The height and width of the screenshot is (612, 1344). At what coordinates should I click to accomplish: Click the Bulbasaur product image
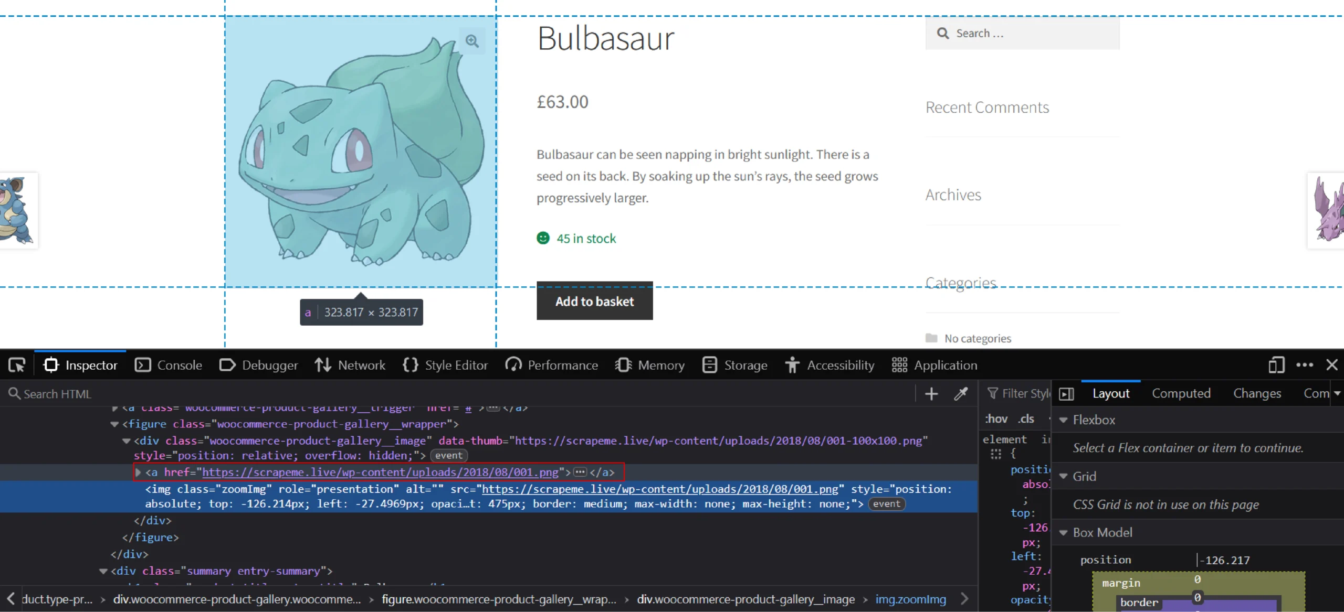point(360,152)
